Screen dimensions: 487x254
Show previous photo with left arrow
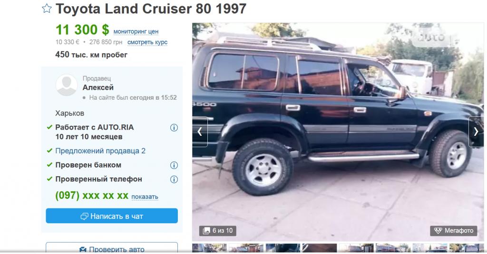coord(200,132)
